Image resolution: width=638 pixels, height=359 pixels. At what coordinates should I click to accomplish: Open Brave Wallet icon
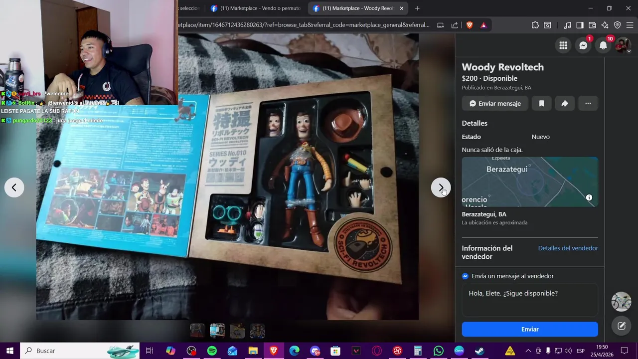pyautogui.click(x=592, y=25)
